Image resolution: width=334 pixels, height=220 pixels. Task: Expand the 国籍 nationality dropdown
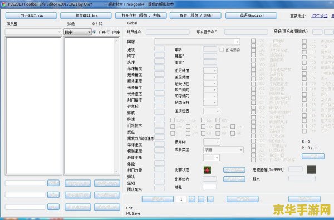tap(197, 42)
